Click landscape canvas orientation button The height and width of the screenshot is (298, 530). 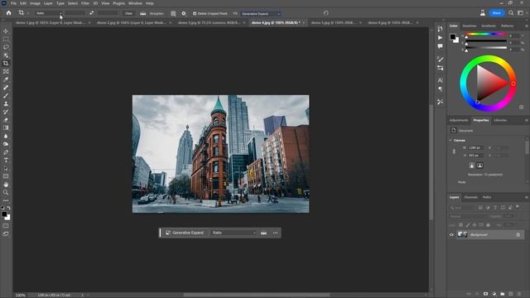tap(479, 166)
